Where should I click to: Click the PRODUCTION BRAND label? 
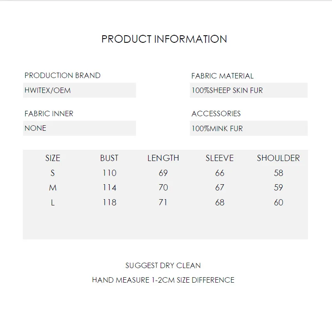coord(62,76)
